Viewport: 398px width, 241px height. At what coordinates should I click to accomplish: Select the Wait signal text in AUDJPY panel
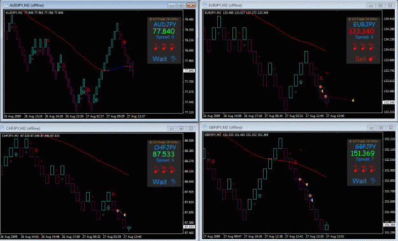point(160,59)
